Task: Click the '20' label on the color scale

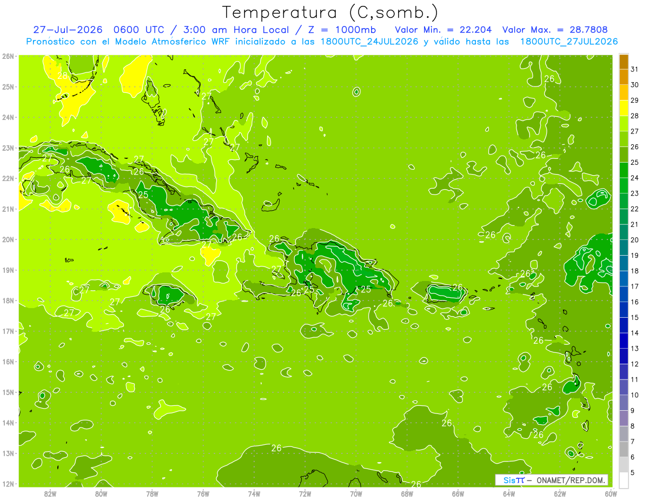Action: pos(634,240)
